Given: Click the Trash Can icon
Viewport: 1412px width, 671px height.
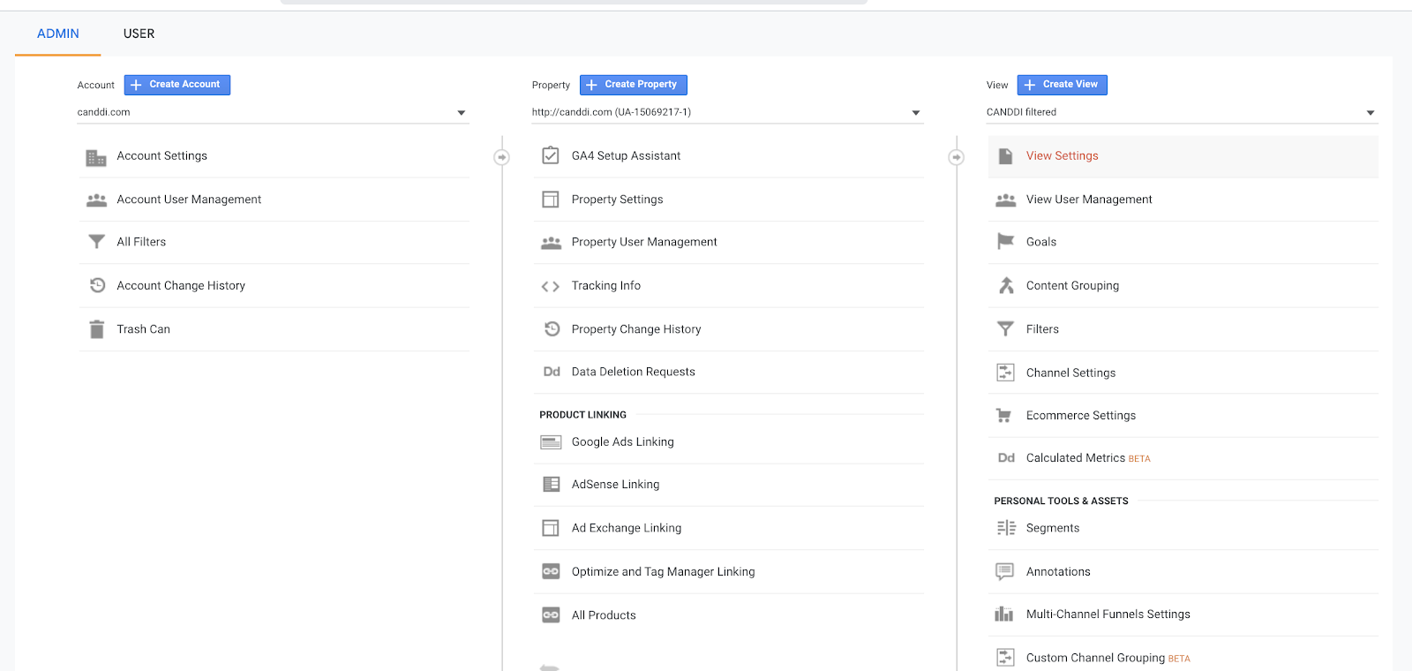Looking at the screenshot, I should tap(96, 329).
